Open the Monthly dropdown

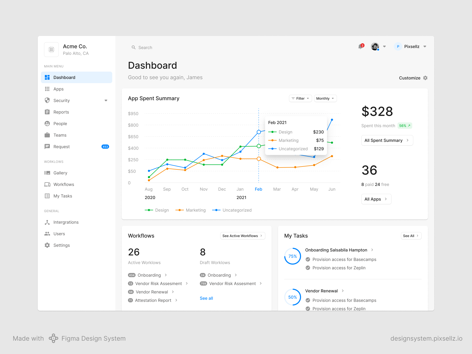(325, 98)
